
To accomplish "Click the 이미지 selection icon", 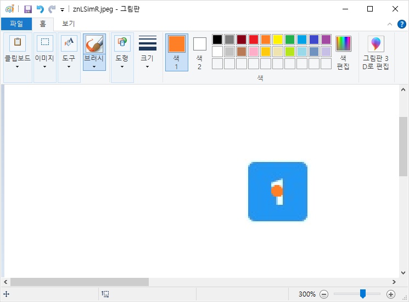I will [45, 43].
